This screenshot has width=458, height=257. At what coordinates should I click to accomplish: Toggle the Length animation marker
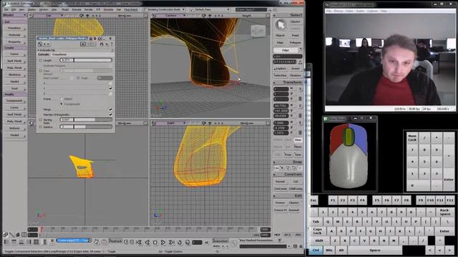(x=41, y=60)
